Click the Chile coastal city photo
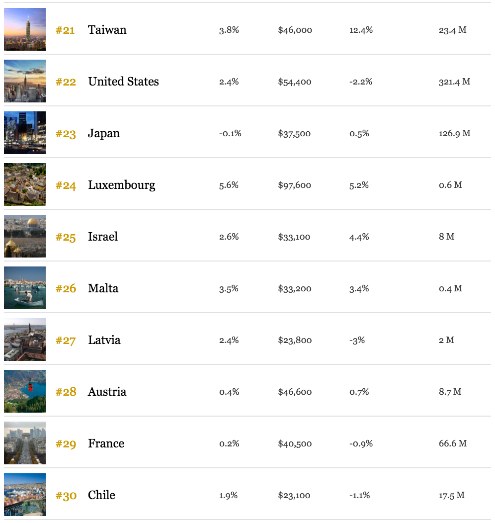 point(25,495)
